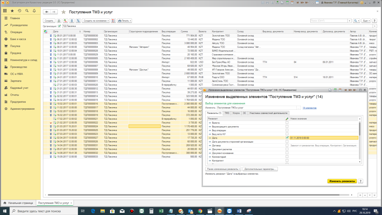Click the copy document toolbar icon

tap(59, 21)
